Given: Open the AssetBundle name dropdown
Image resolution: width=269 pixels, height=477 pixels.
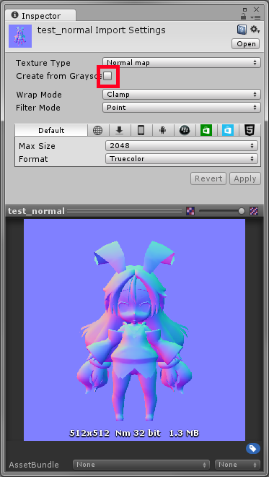Looking at the screenshot, I should coord(141,465).
